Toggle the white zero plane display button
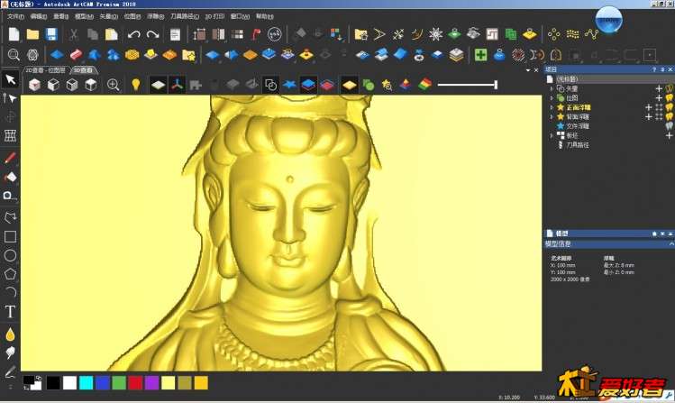675x403 pixels. [158, 85]
